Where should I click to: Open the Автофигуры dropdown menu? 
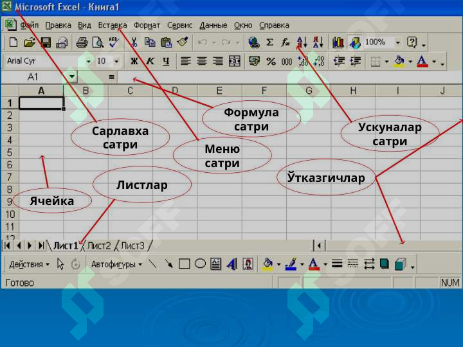coord(116,264)
